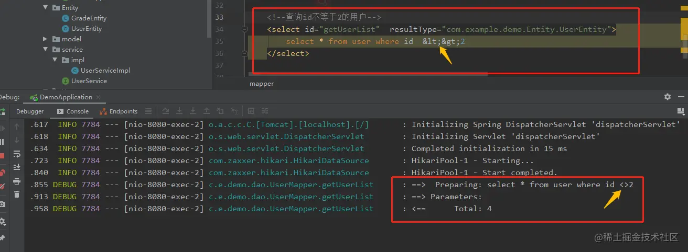Toggle mute breakpoints icon
688x252 pixels.
pyautogui.click(x=2, y=186)
